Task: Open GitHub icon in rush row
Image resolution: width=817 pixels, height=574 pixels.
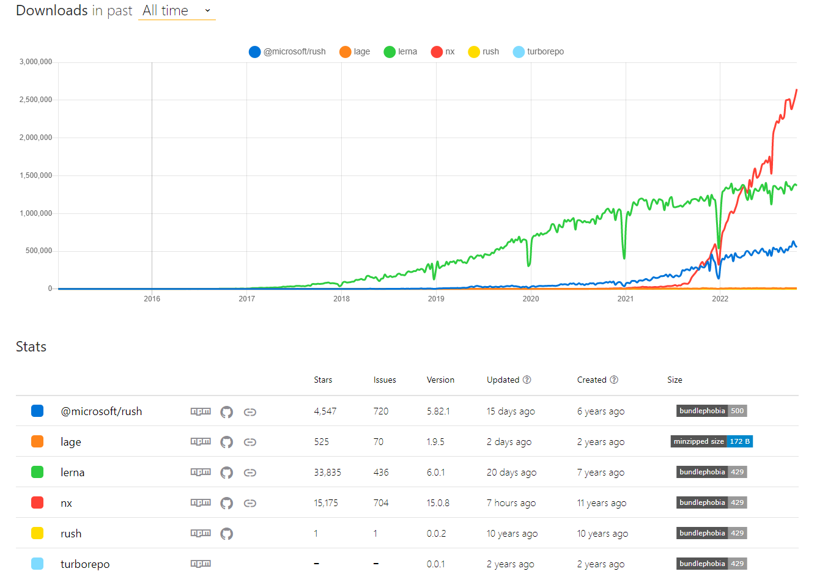Action: [227, 534]
